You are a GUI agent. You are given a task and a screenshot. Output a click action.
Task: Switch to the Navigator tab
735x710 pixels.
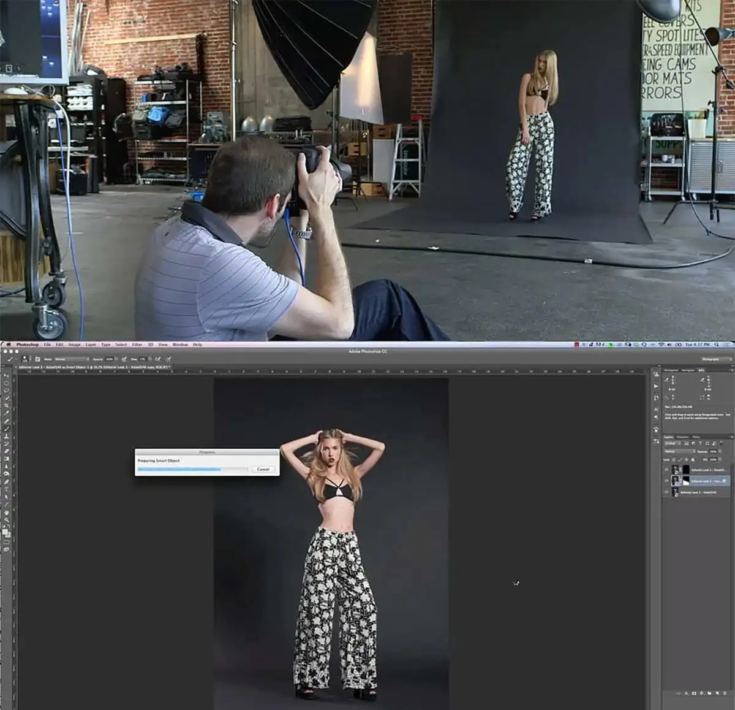[688, 370]
